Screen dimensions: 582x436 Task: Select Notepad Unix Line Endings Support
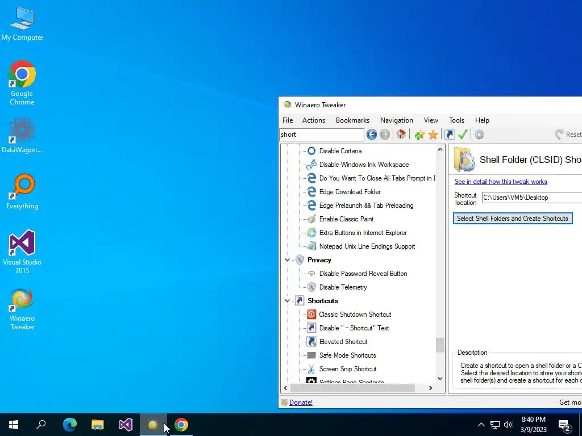click(367, 246)
